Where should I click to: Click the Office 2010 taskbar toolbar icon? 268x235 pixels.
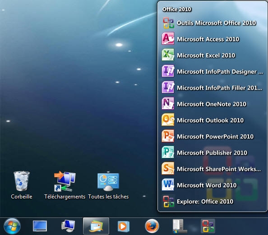click(208, 226)
